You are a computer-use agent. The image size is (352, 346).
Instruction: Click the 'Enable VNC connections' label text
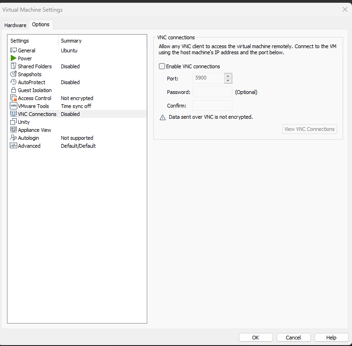click(x=193, y=66)
